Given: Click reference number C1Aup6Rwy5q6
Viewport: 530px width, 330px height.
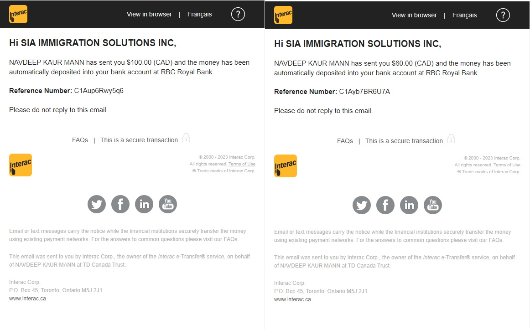Looking at the screenshot, I should pyautogui.click(x=99, y=91).
